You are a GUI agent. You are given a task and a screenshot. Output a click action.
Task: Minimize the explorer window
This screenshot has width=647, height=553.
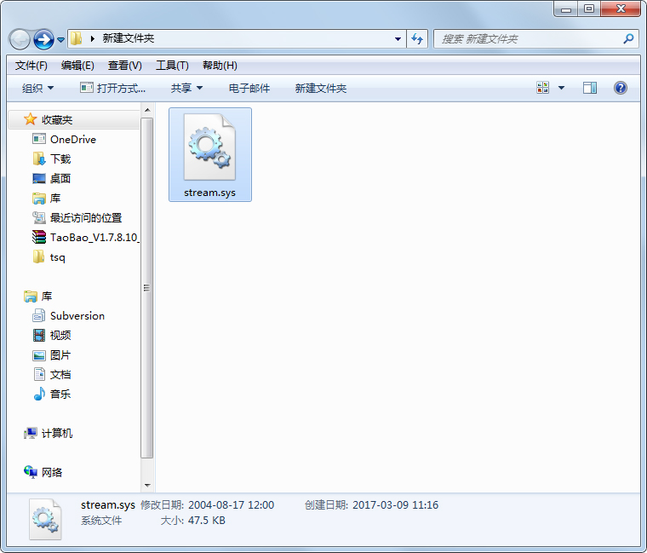coord(566,9)
